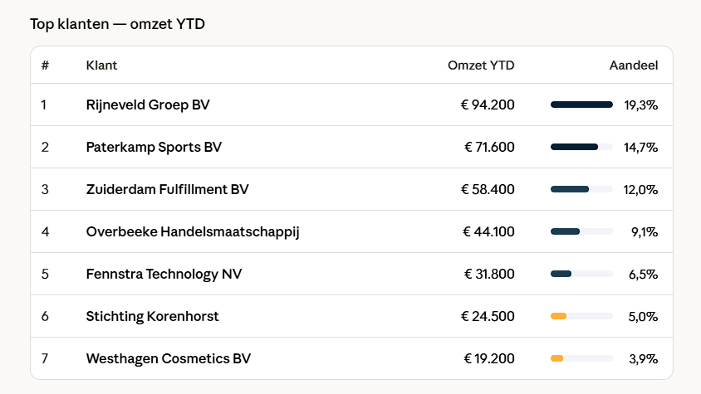Click the € 31.800 revenue amount
This screenshot has height=394, width=701.
pyautogui.click(x=488, y=274)
